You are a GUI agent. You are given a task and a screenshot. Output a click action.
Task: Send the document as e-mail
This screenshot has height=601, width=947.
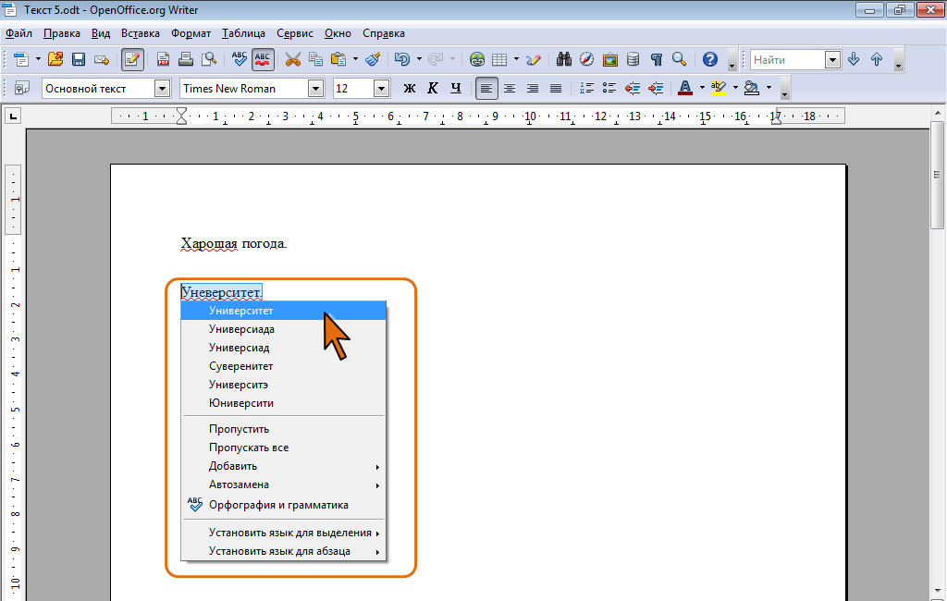point(102,59)
